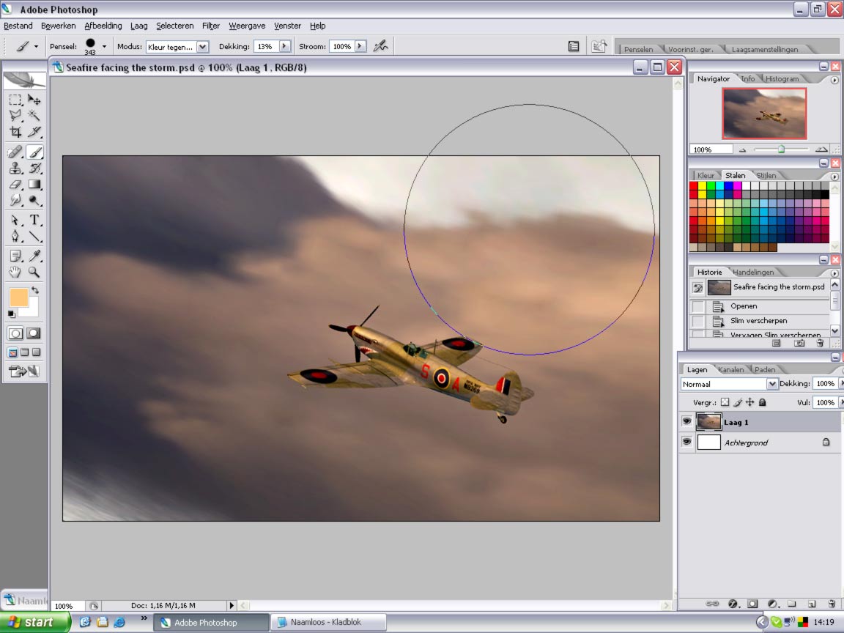The image size is (844, 633).
Task: Select the Slim verscherpen history state
Action: click(759, 321)
